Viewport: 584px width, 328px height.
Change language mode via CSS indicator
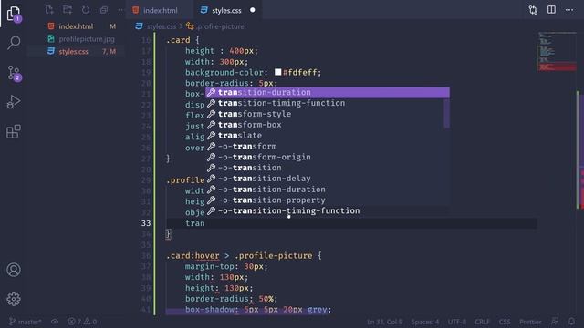coord(505,322)
